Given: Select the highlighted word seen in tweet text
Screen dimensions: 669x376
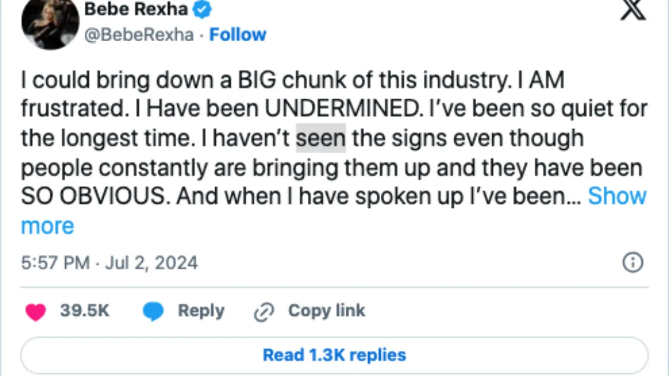Looking at the screenshot, I should [x=320, y=138].
